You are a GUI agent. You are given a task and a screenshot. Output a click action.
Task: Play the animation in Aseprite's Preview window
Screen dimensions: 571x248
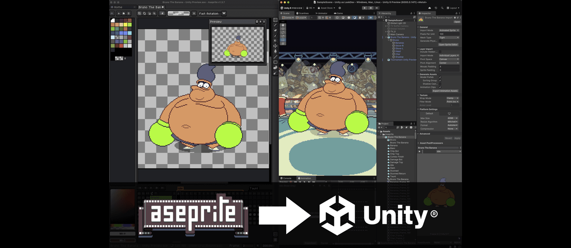tap(260, 22)
